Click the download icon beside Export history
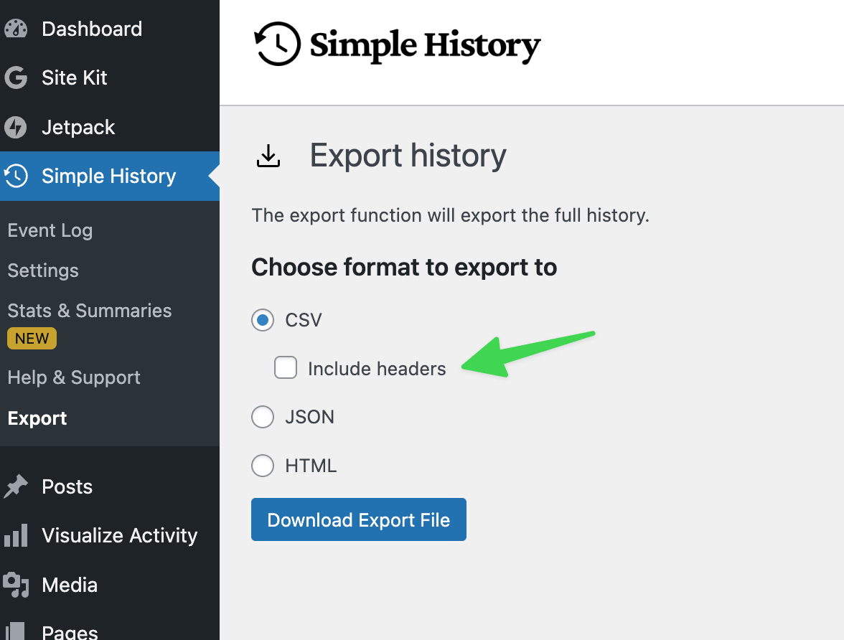The image size is (844, 640). click(268, 156)
